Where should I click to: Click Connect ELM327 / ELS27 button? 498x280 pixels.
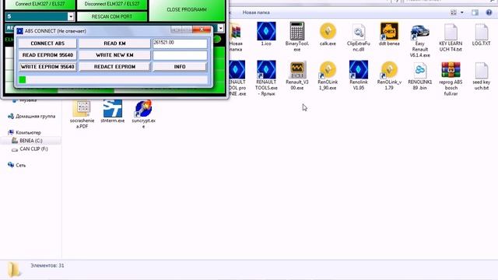[x=40, y=4]
